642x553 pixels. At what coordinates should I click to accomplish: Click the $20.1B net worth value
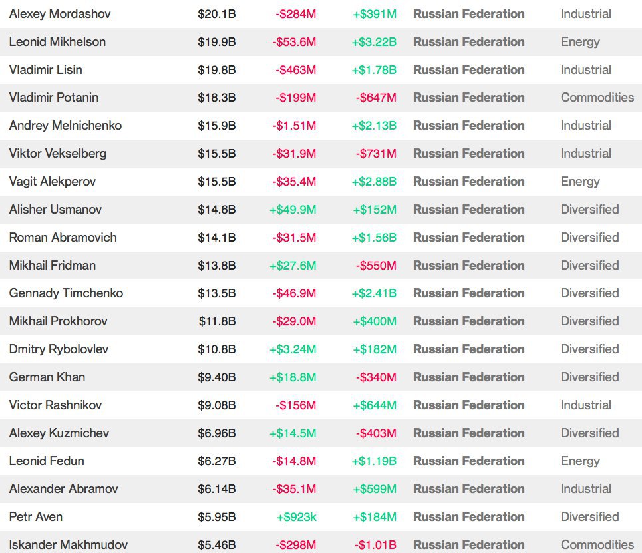(217, 14)
